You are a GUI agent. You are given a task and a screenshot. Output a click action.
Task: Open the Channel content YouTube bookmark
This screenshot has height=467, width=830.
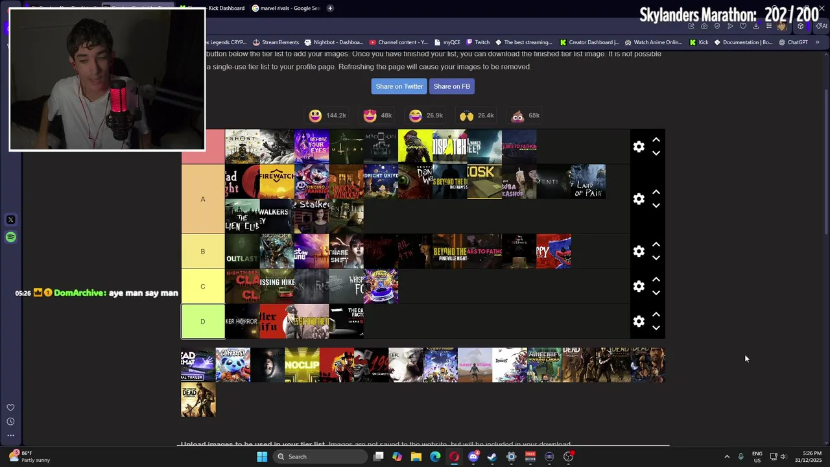click(x=398, y=42)
